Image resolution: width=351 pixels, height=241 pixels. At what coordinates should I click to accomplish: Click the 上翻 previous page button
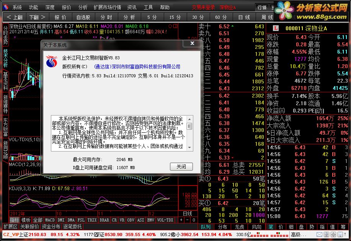click(x=15, y=17)
